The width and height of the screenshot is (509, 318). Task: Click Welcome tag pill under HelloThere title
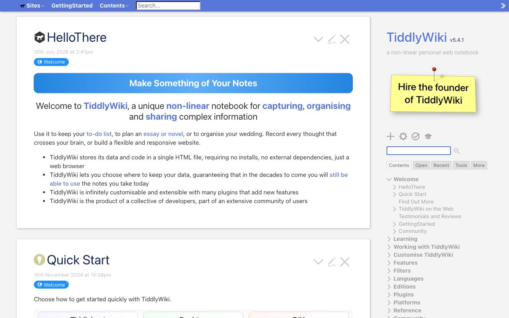click(x=51, y=62)
